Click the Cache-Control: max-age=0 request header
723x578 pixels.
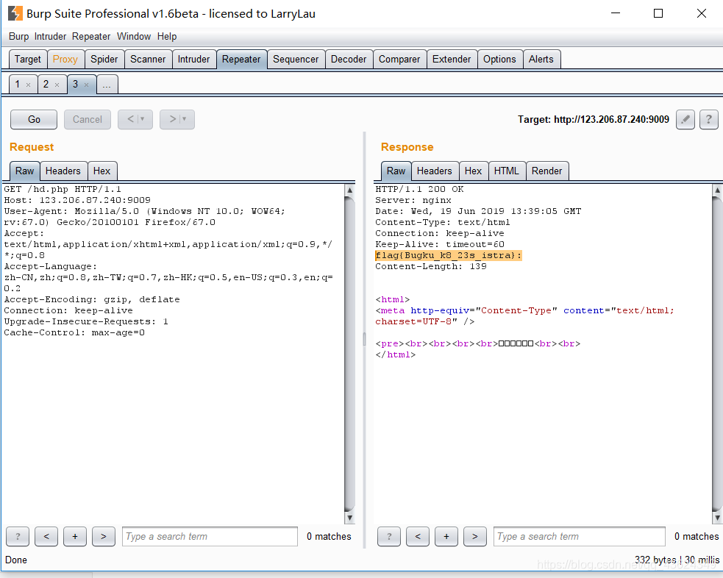coord(74,332)
